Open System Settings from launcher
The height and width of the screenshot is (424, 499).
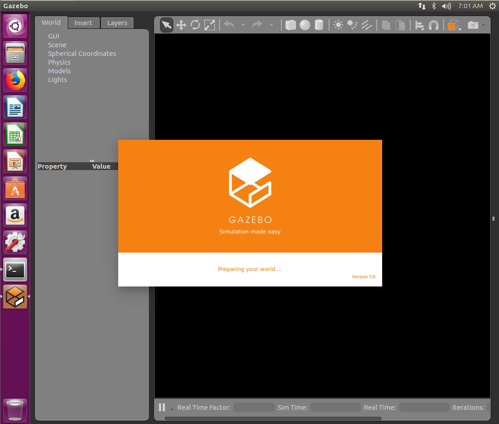pyautogui.click(x=15, y=242)
